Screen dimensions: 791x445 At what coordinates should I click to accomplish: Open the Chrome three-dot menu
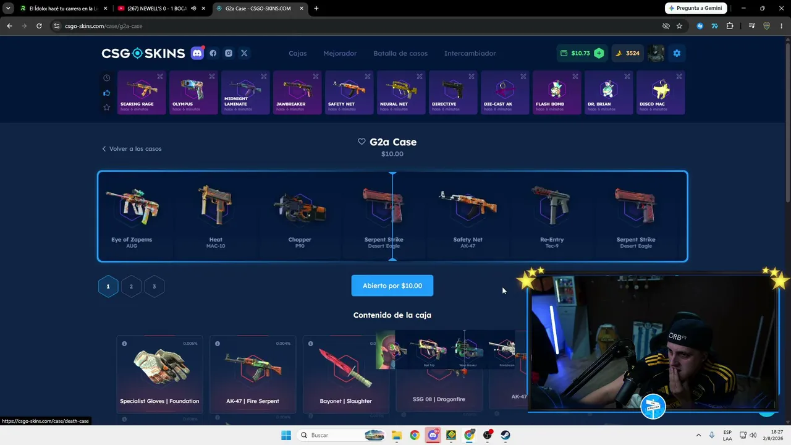pos(782,26)
